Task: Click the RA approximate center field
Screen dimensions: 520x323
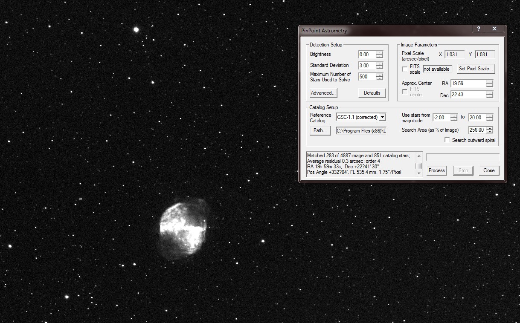Action: tap(468, 84)
